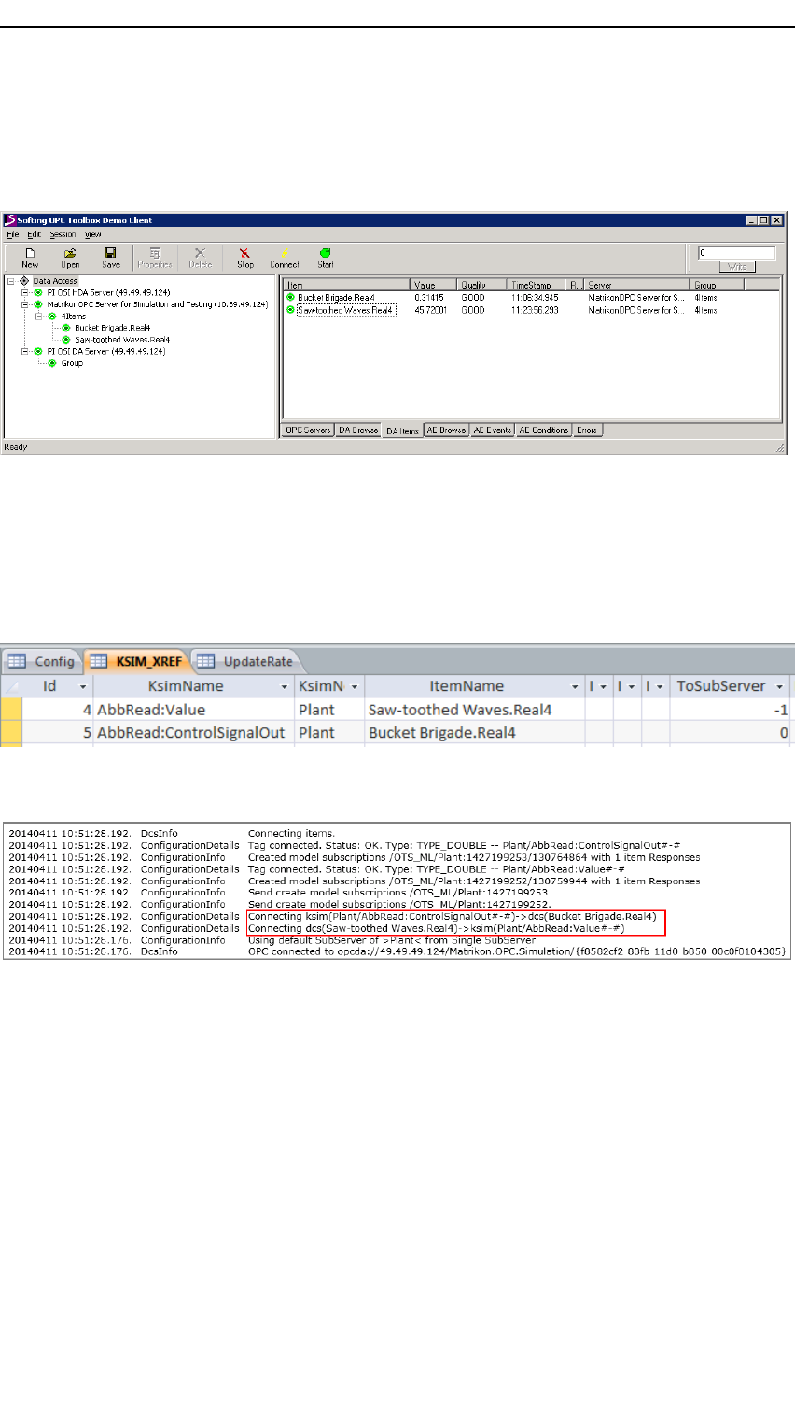The height and width of the screenshot is (1409, 795).
Task: Click the Write button
Action: [737, 266]
